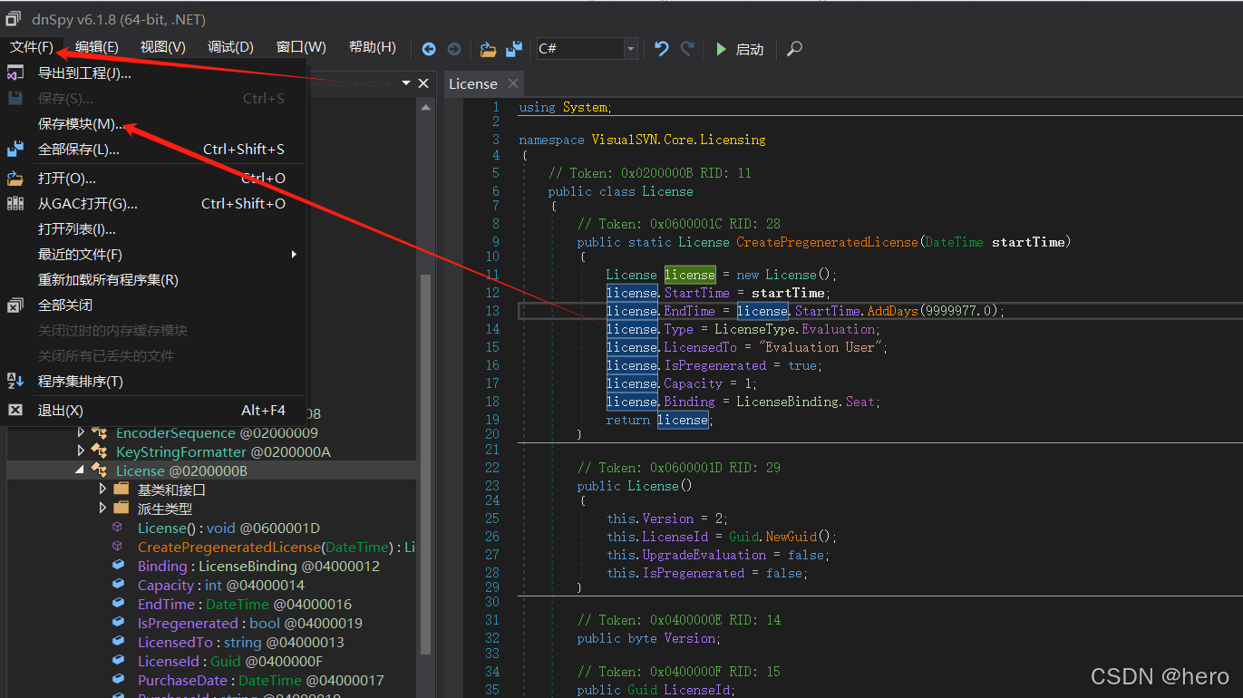Expand the 最近的文件(F) submenu
The image size is (1243, 698).
pyautogui.click(x=154, y=255)
